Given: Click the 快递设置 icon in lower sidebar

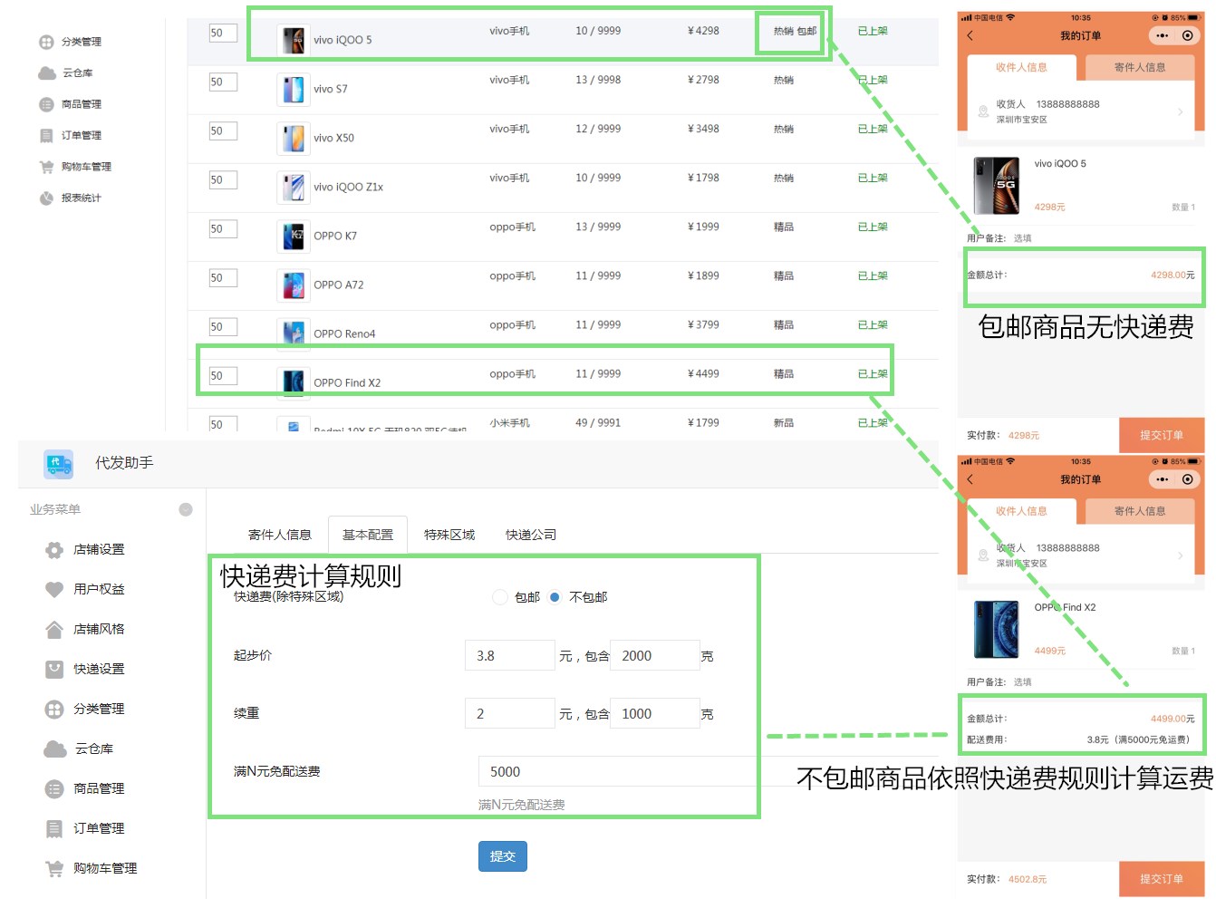Looking at the screenshot, I should [x=54, y=670].
